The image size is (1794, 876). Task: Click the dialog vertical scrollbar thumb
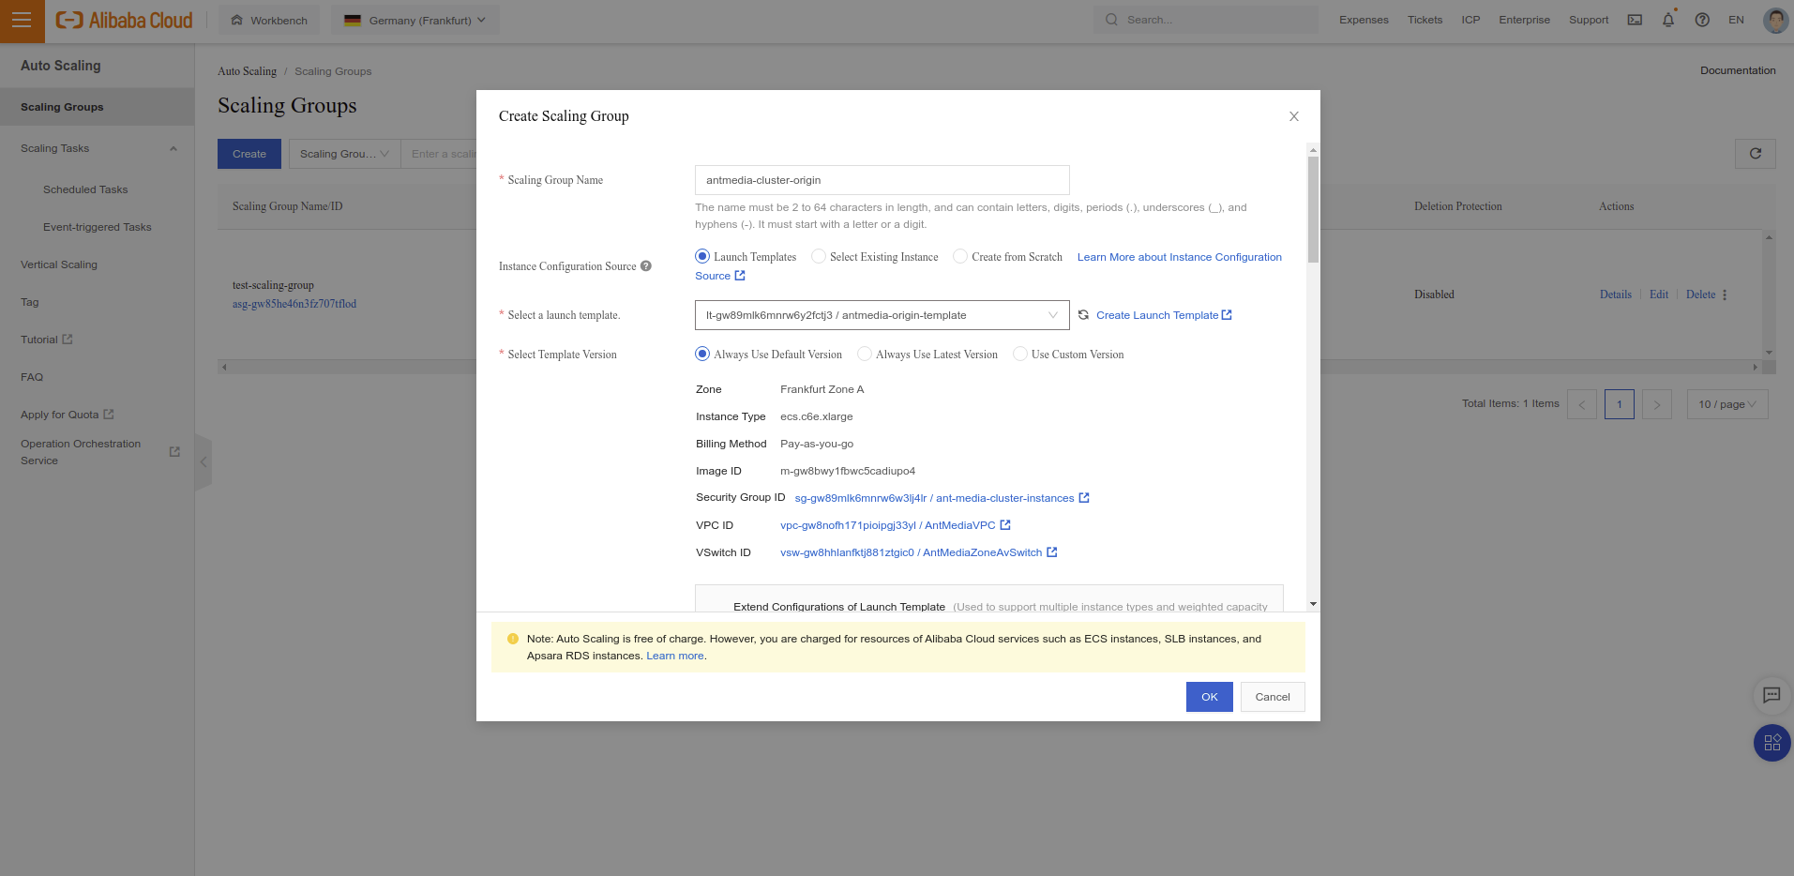pyautogui.click(x=1313, y=209)
